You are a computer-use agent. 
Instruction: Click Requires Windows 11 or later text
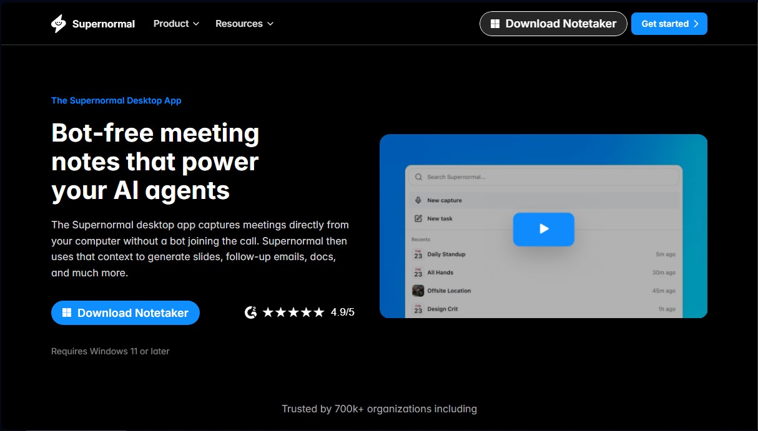111,351
